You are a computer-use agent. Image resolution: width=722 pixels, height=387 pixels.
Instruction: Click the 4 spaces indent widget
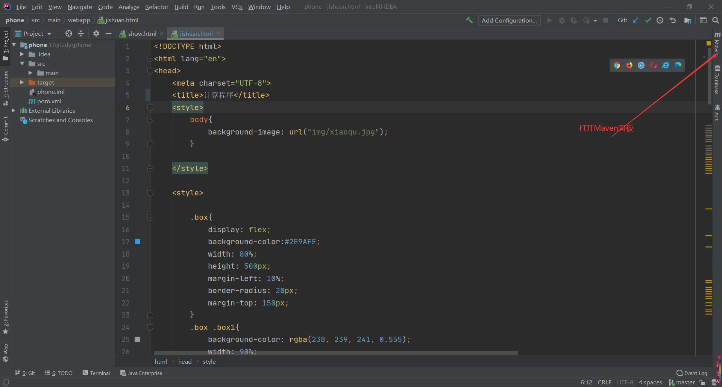(x=650, y=382)
